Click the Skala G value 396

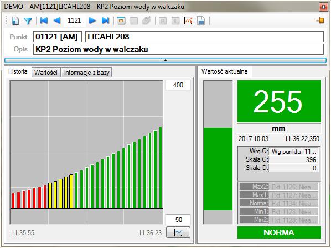pyautogui.click(x=293, y=160)
